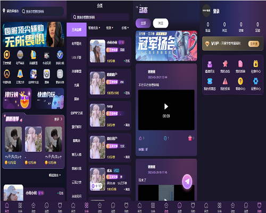Open the 冠军扬名 trophy banner in the feed

pyautogui.click(x=167, y=46)
